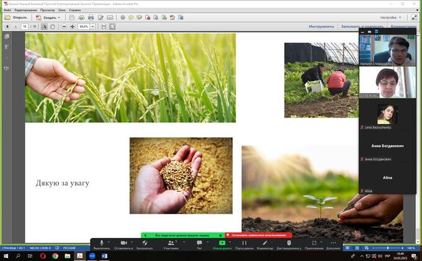The height and width of the screenshot is (261, 422).
Task: Open the Инструменты panel
Action: coord(321,27)
